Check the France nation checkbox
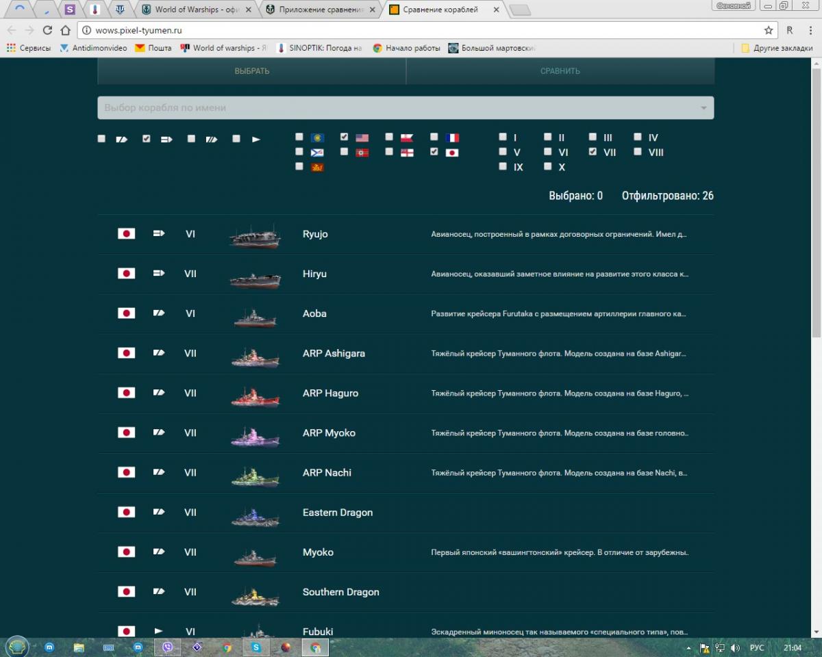822x657 pixels. coord(434,137)
